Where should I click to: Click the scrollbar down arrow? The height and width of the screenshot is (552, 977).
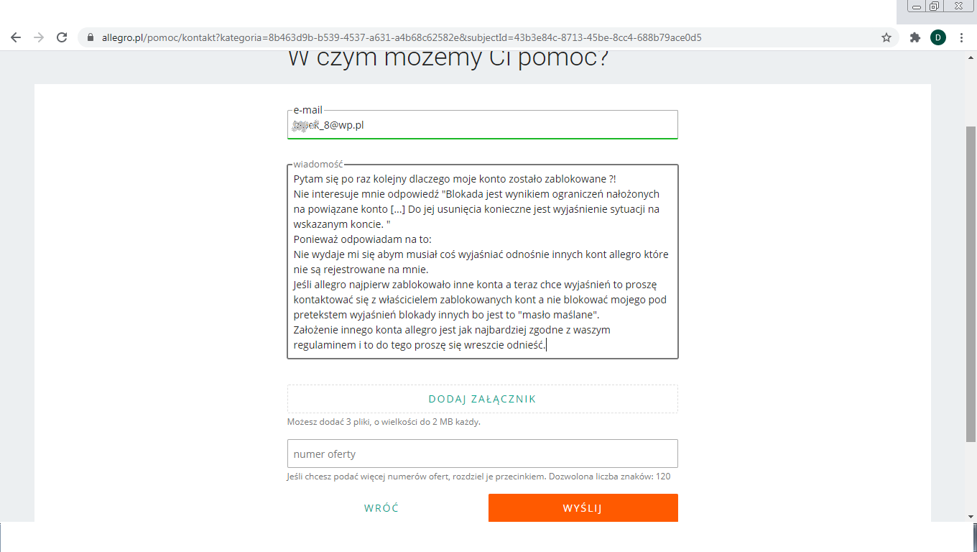[x=971, y=516]
